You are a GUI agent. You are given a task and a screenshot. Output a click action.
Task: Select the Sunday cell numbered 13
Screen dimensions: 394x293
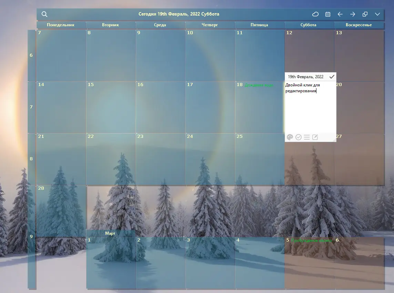(359, 55)
